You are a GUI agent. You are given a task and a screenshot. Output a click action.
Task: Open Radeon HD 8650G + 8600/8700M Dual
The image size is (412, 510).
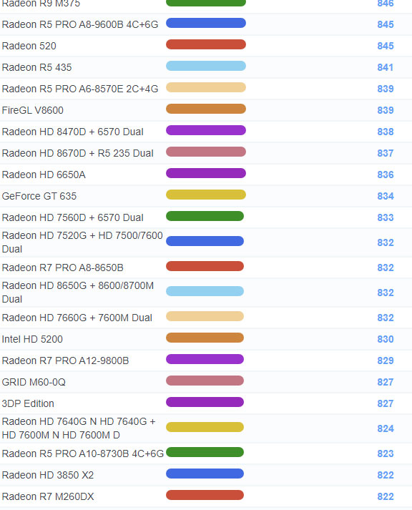point(78,293)
